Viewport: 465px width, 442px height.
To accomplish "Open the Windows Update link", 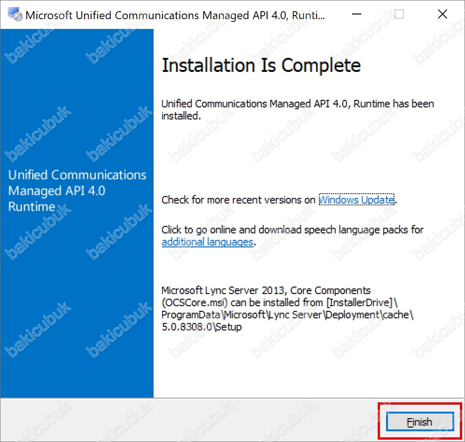I will coord(357,200).
